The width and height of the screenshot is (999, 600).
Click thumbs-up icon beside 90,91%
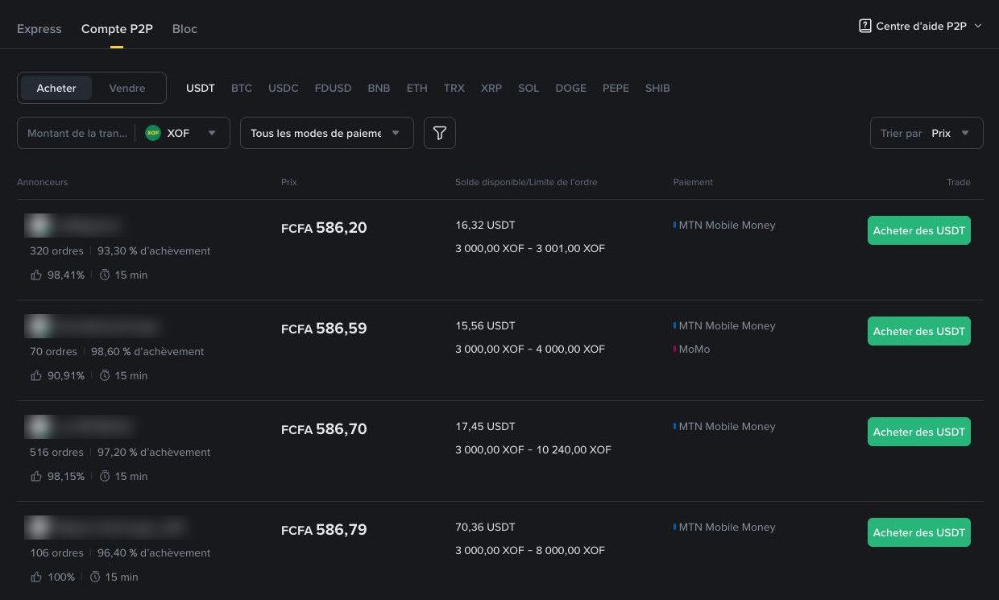coord(36,375)
